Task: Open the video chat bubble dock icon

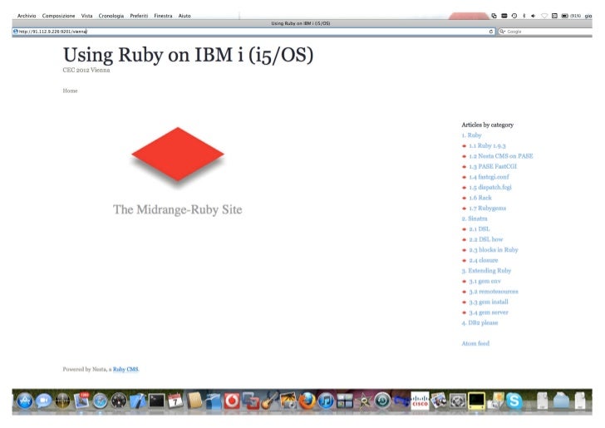Action: [x=43, y=401]
